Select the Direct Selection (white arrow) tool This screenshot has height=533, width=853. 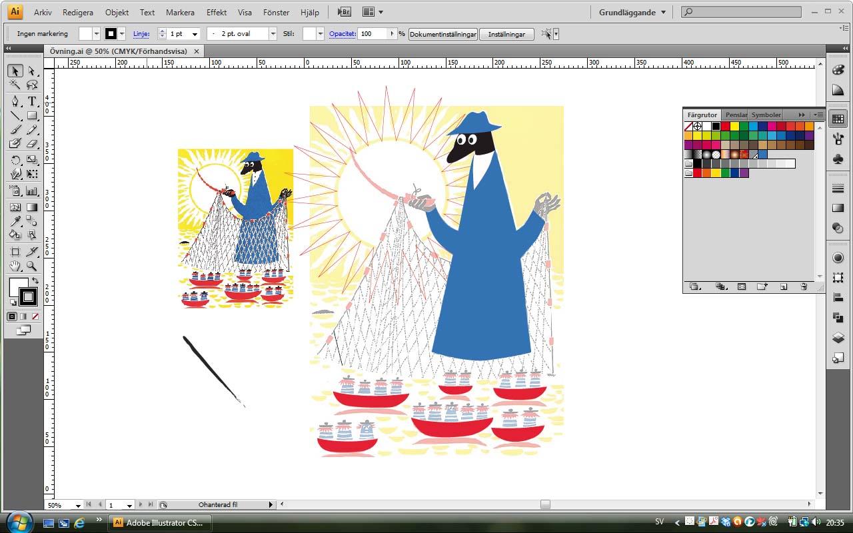pyautogui.click(x=31, y=71)
